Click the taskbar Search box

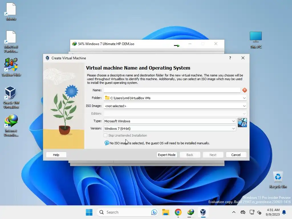tap(127, 212)
